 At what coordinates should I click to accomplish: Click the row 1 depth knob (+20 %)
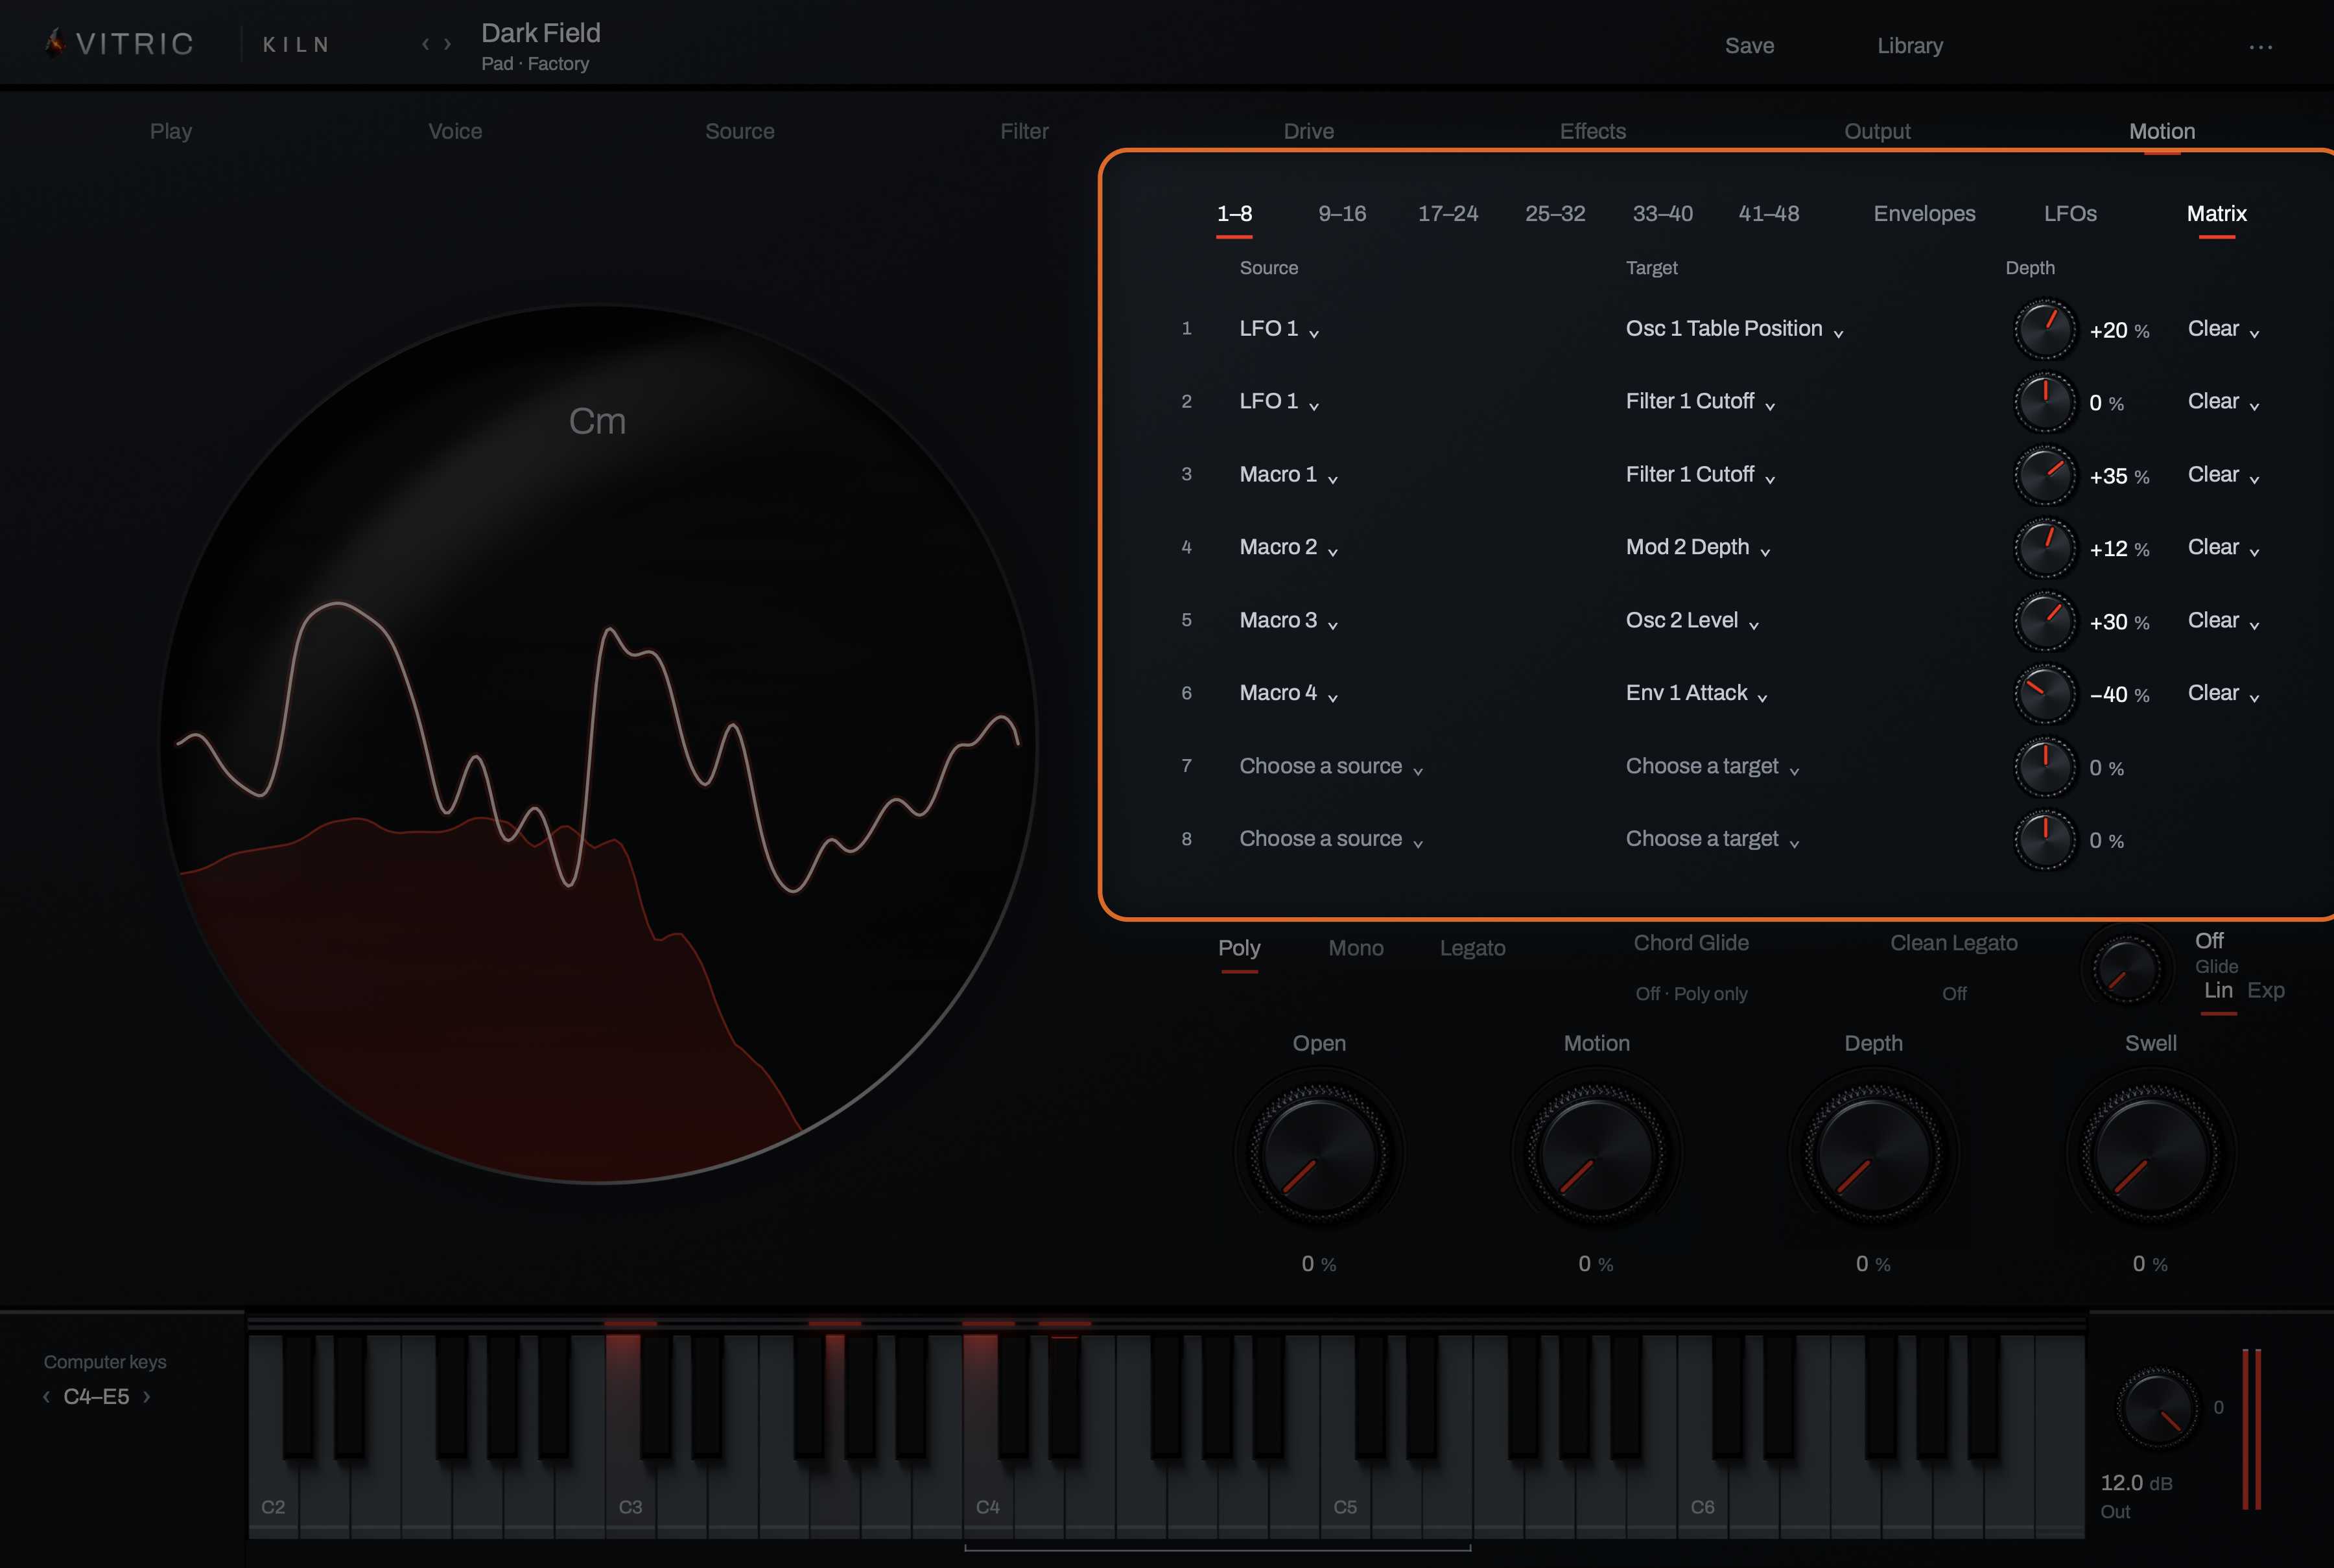pyautogui.click(x=2044, y=329)
